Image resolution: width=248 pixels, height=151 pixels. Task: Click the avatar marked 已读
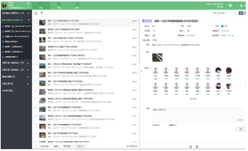point(155,71)
